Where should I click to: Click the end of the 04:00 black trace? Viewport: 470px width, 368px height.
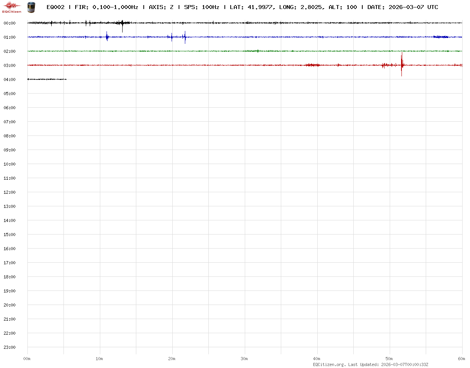click(66, 79)
